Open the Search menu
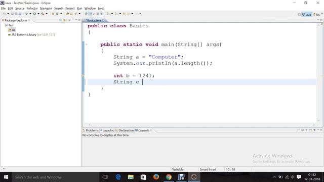Image resolution: width=324 pixels, height=182 pixels. point(59,9)
